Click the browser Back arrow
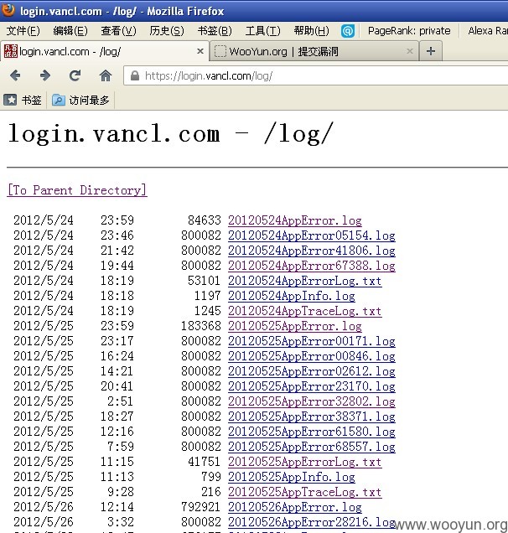 [x=15, y=75]
